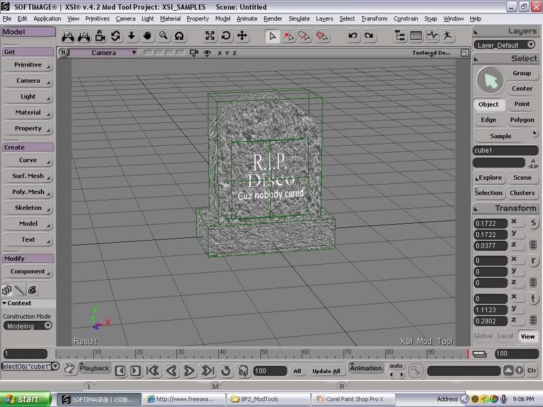The image size is (543, 407).
Task: Select the Pan hand tool
Action: tap(147, 36)
